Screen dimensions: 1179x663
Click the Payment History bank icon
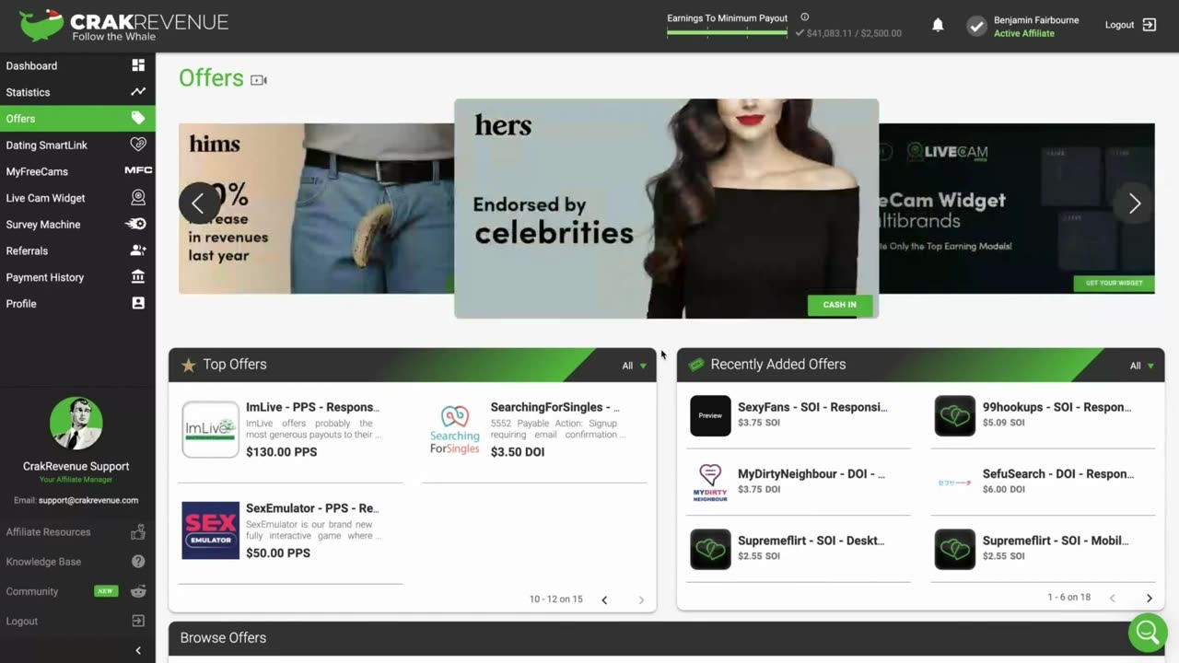(138, 276)
